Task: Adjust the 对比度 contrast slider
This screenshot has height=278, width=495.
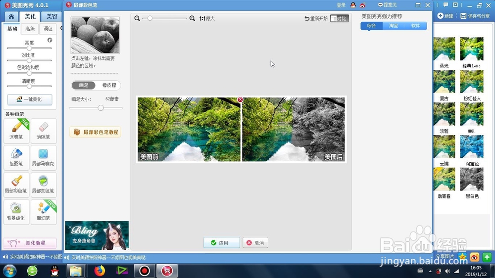Action: 29,60
